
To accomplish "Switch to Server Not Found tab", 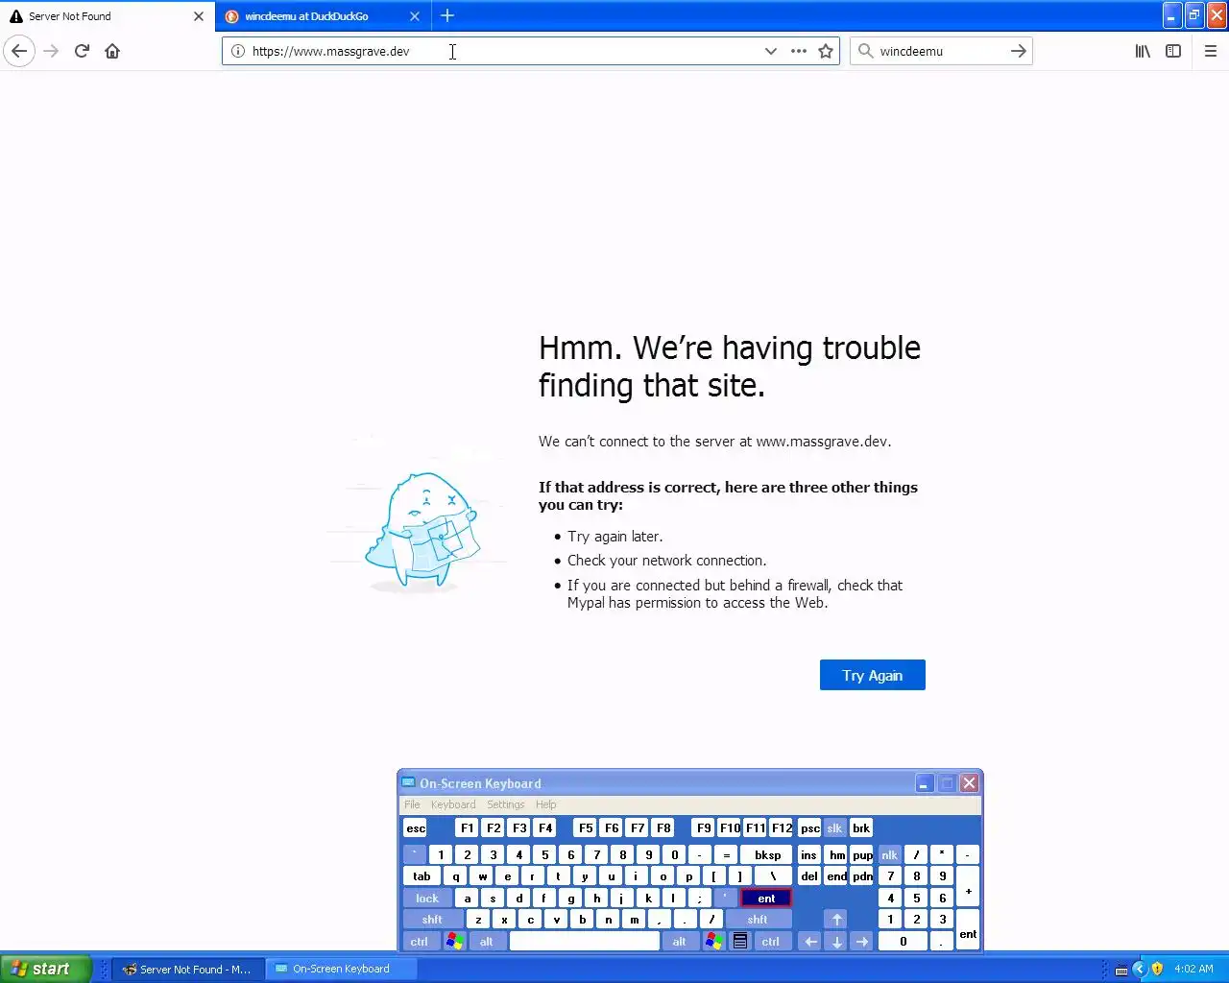I will pos(106,16).
